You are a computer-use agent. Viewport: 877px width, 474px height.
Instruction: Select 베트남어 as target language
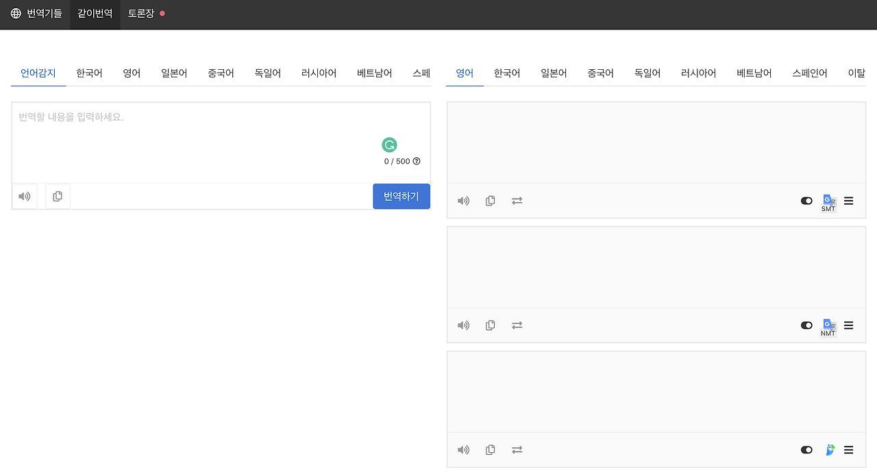pyautogui.click(x=754, y=73)
